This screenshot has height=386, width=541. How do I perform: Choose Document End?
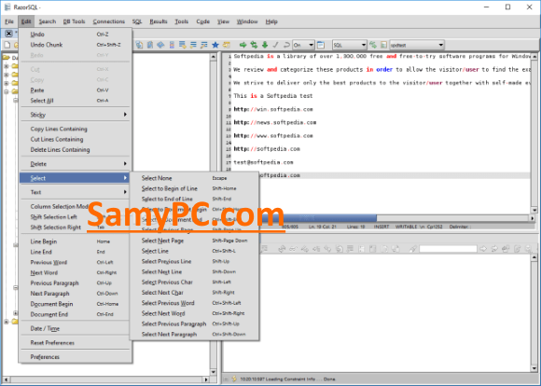point(75,314)
